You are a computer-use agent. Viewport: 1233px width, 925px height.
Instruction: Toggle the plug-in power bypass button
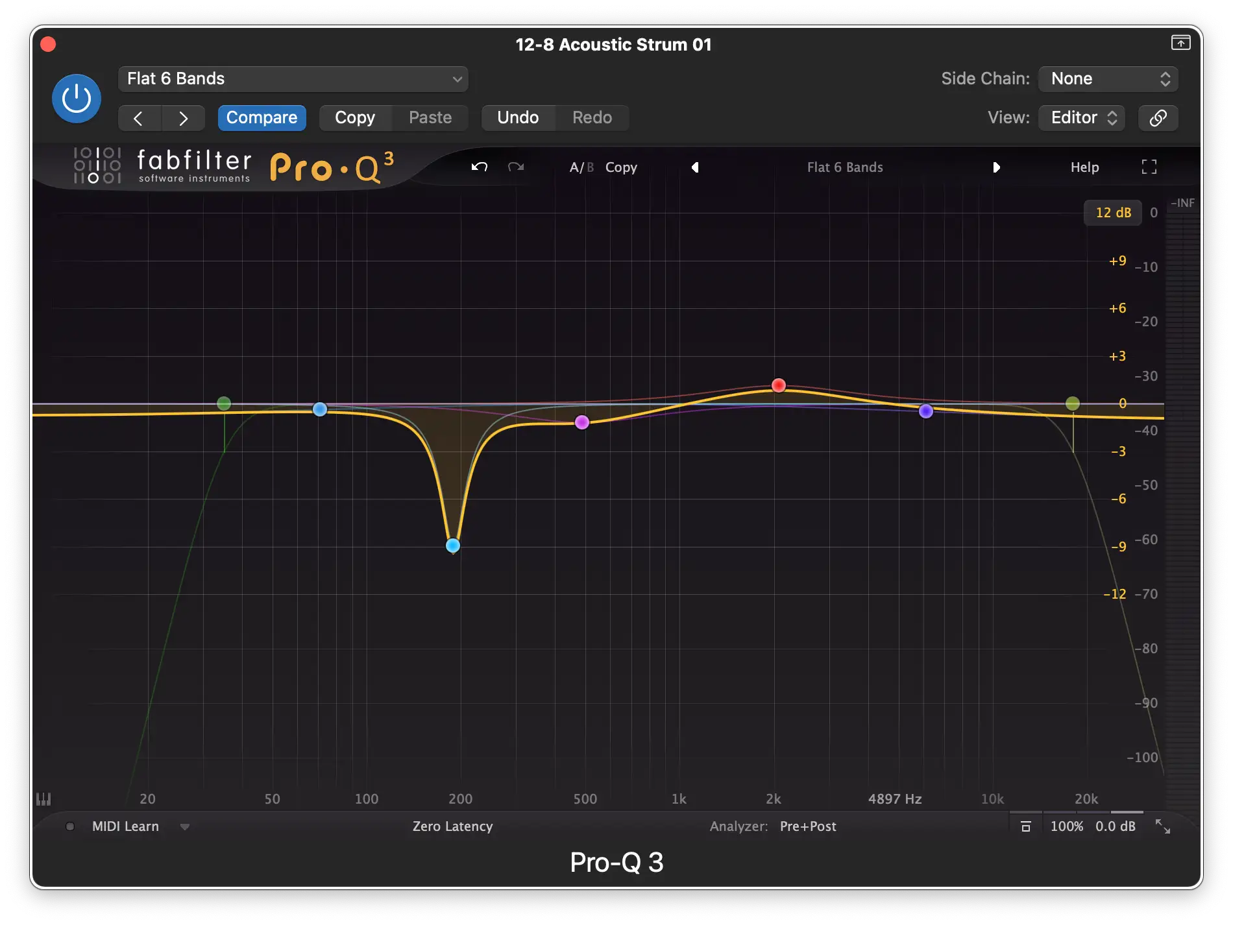(77, 99)
